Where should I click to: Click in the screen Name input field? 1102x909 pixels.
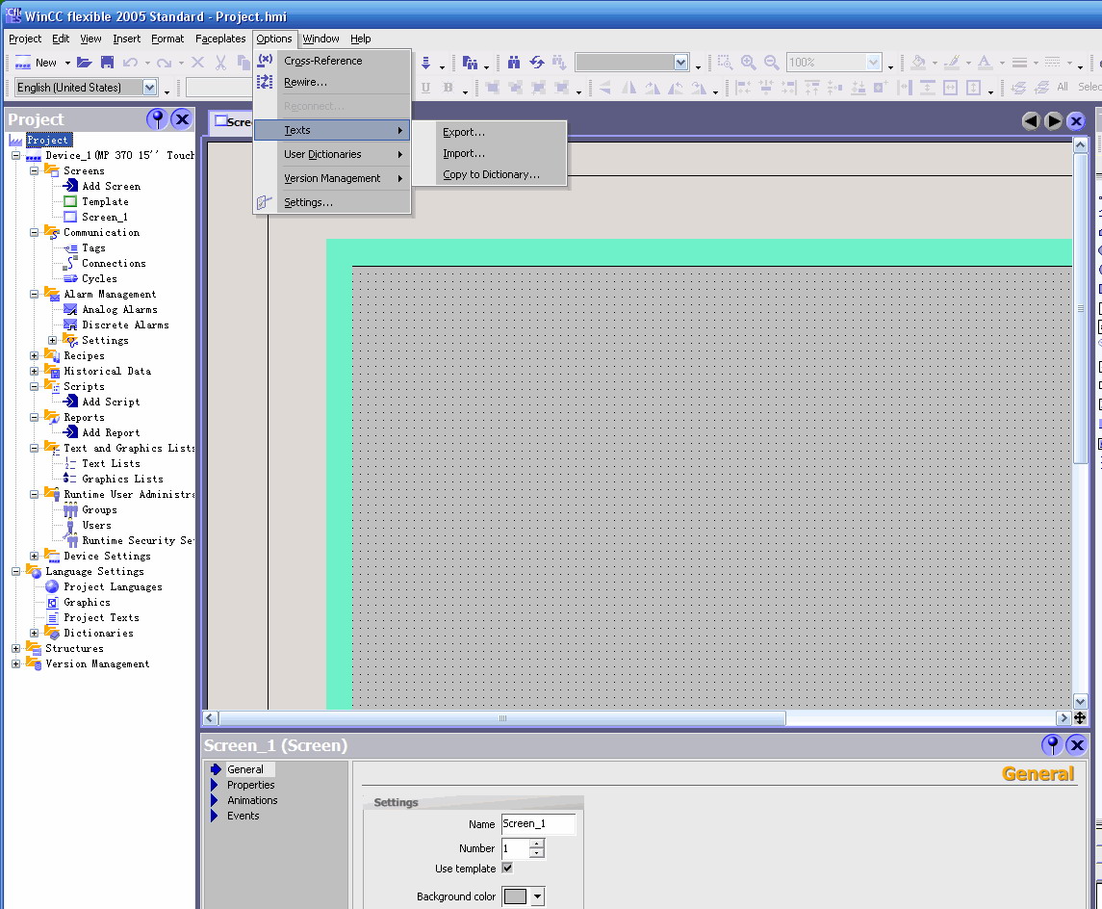point(538,824)
